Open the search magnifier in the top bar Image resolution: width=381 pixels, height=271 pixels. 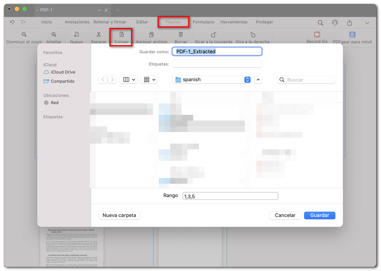(x=321, y=23)
